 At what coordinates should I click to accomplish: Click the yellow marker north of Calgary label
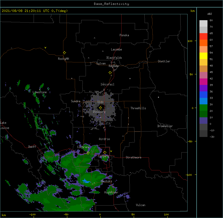point(105,152)
